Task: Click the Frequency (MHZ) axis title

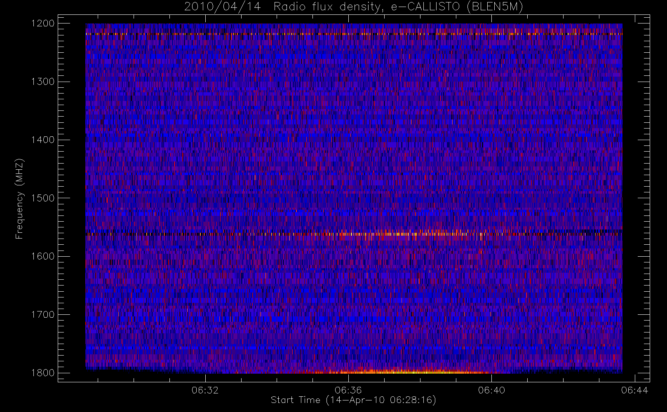Action: [19, 199]
